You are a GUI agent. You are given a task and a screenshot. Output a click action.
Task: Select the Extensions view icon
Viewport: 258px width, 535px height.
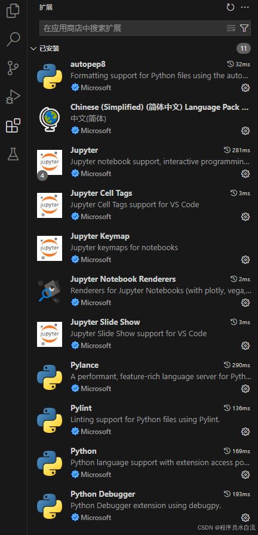[x=13, y=125]
